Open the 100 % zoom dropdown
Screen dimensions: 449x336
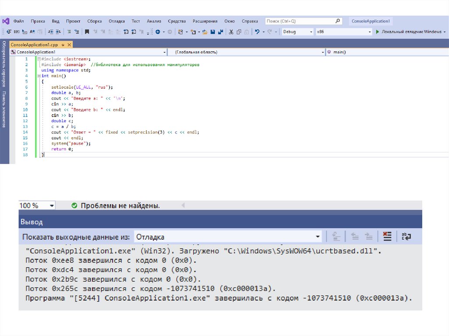tap(52, 205)
